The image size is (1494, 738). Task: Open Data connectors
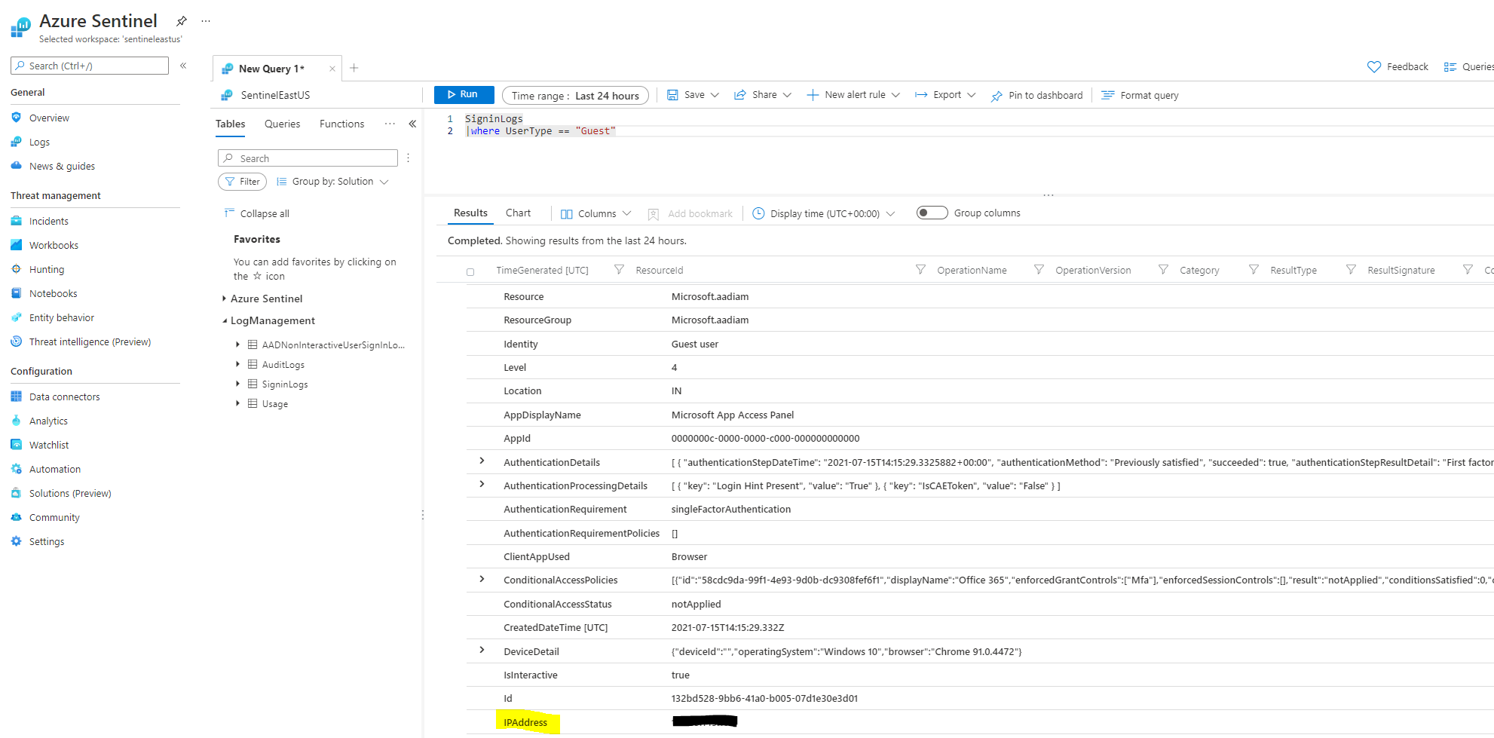pyautogui.click(x=64, y=396)
